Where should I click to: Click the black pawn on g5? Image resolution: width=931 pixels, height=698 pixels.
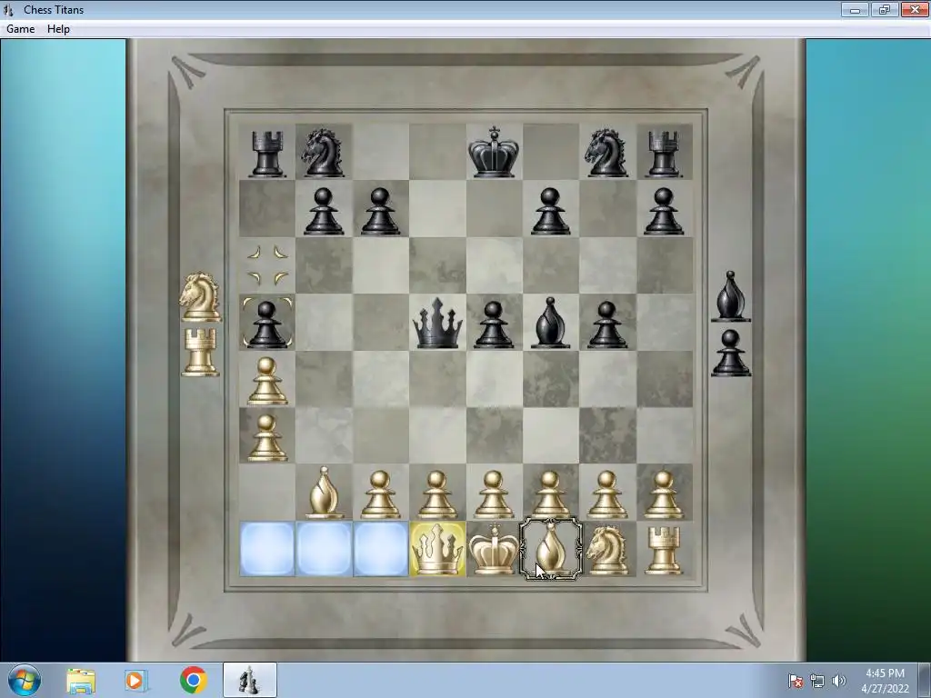(606, 324)
